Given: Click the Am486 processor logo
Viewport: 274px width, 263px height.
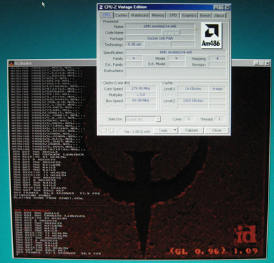Looking at the screenshot, I should point(211,36).
